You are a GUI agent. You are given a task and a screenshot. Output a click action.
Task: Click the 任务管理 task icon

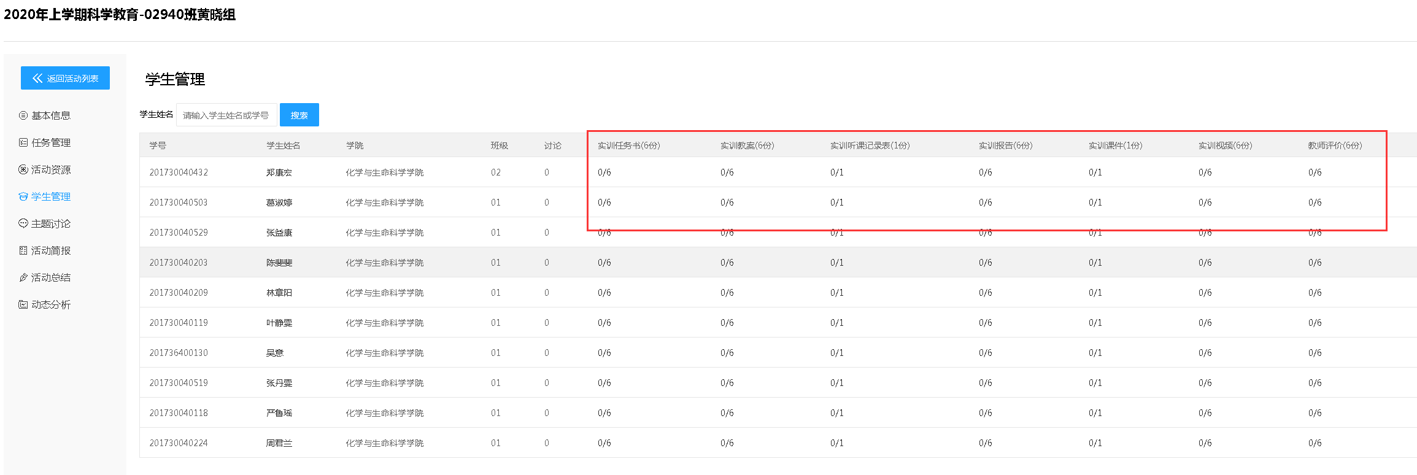point(23,142)
